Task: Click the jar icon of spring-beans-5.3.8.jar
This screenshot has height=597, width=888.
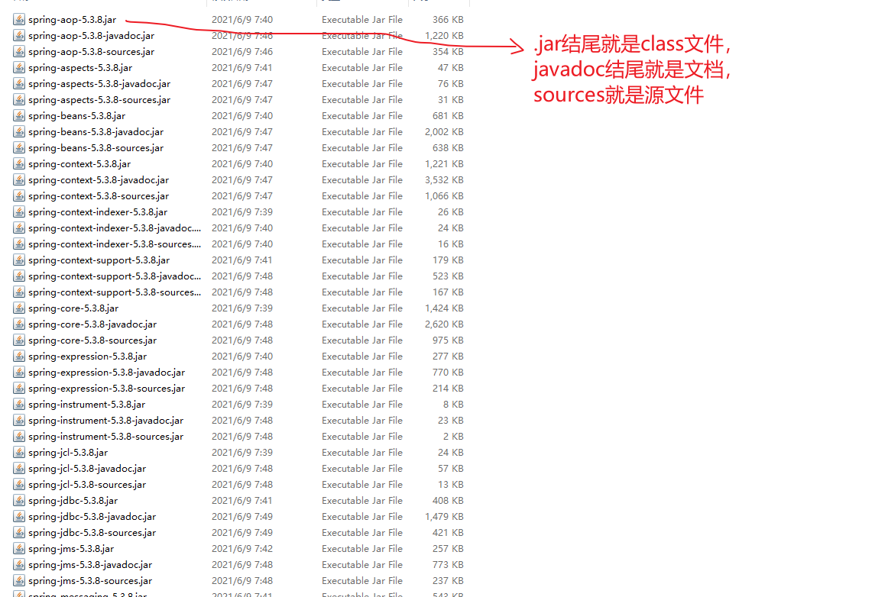Action: tap(19, 116)
